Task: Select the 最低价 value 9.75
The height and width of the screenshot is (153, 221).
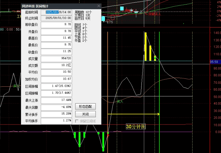Action: point(56,45)
